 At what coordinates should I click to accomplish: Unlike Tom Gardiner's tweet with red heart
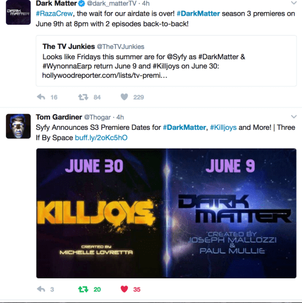(x=124, y=289)
